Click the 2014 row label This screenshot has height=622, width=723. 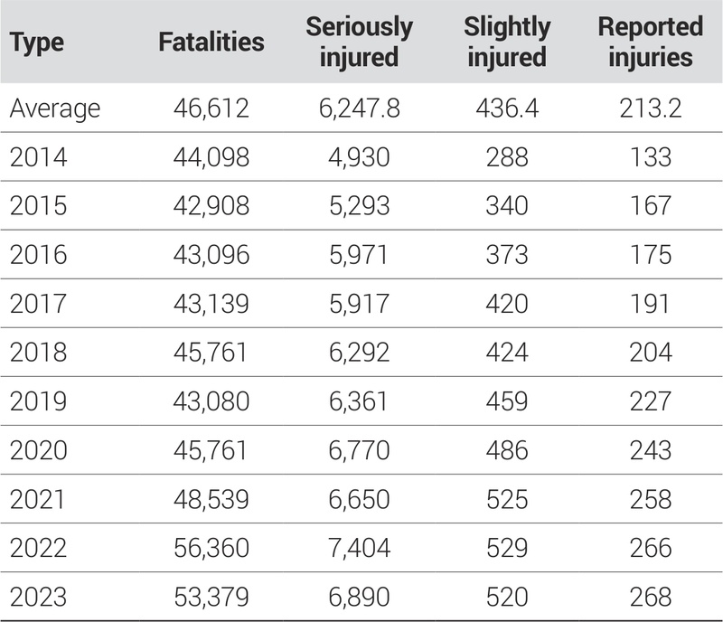37,157
